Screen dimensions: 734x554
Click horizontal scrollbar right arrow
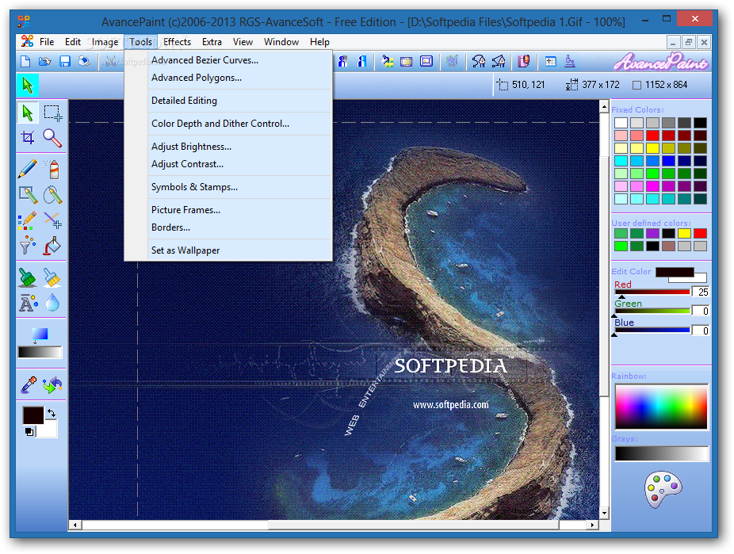pyautogui.click(x=593, y=525)
